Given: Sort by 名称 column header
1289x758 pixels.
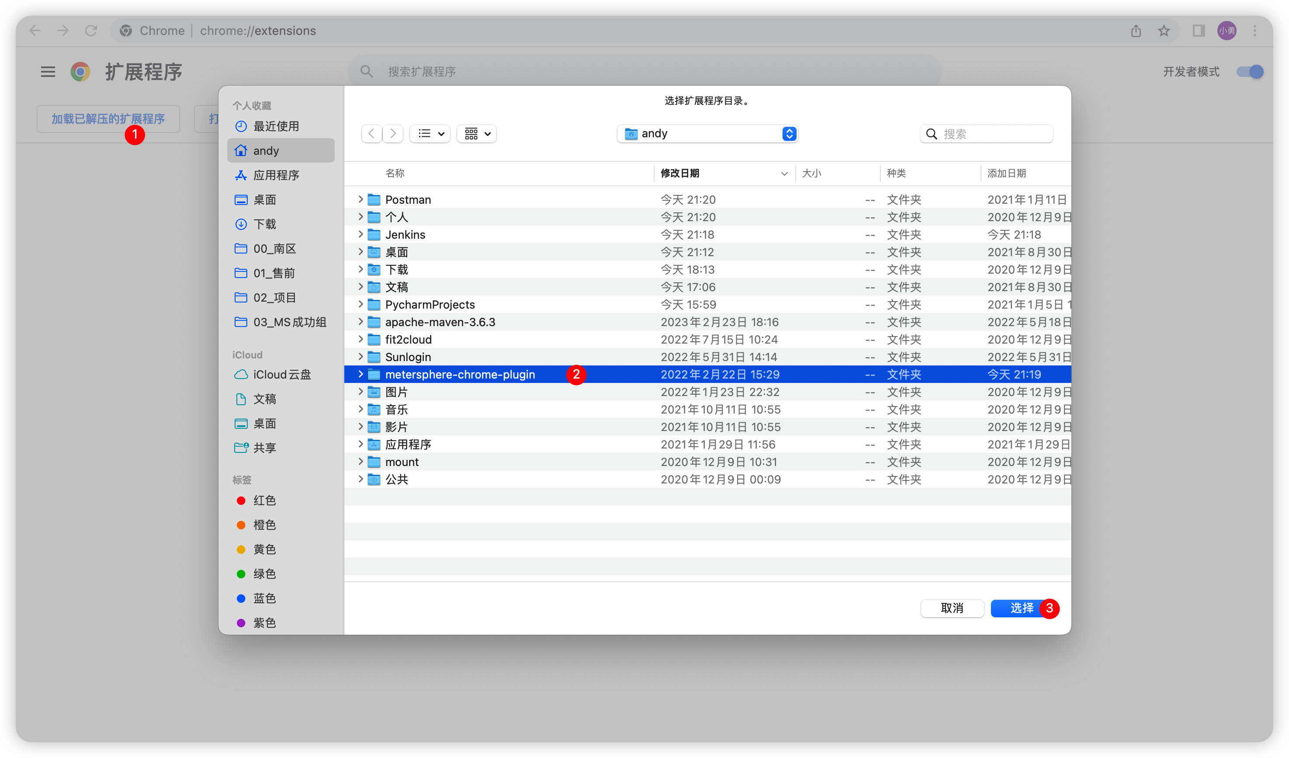Looking at the screenshot, I should coord(499,173).
